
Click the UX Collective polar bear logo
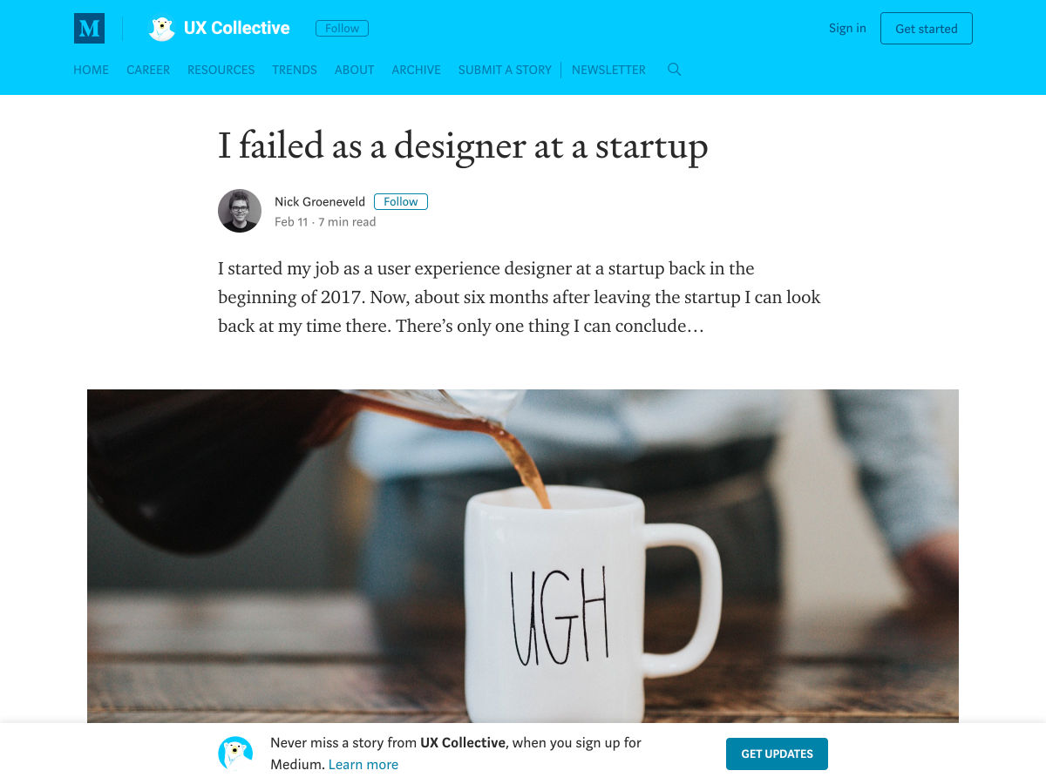pos(161,29)
